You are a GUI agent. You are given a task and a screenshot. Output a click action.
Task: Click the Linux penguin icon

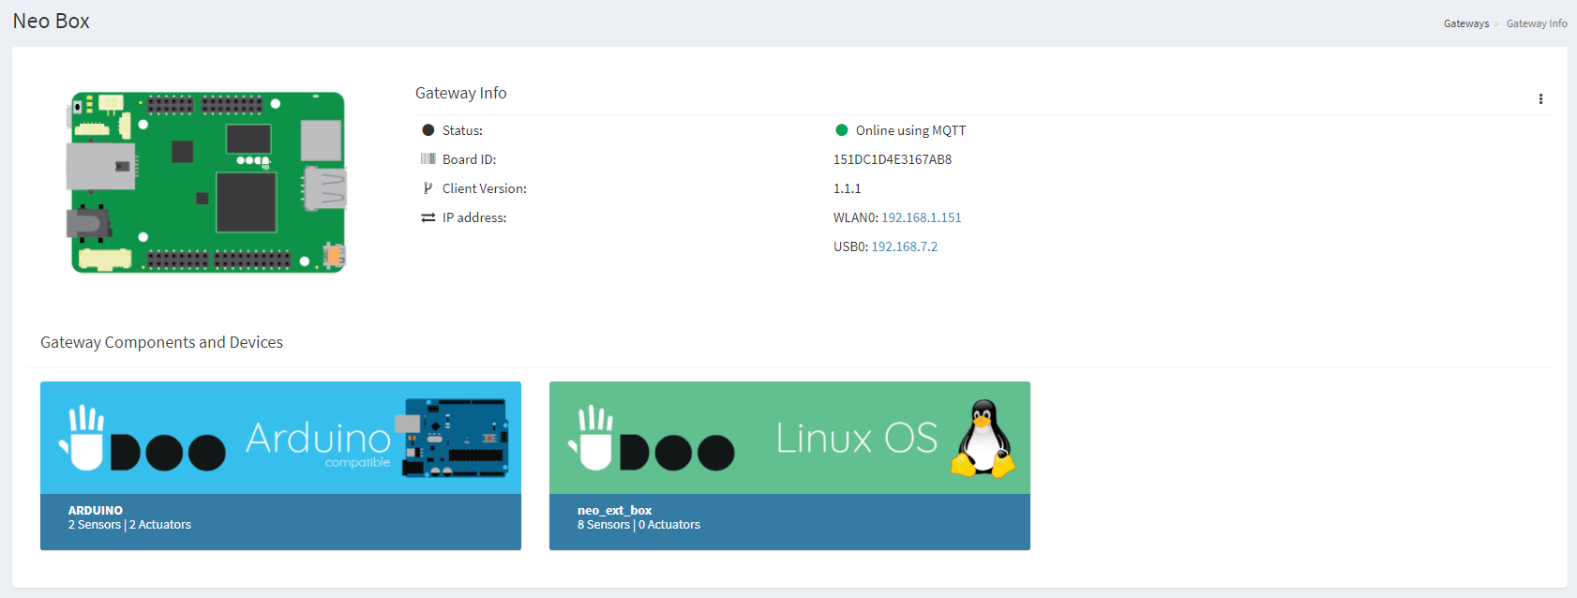click(x=983, y=439)
